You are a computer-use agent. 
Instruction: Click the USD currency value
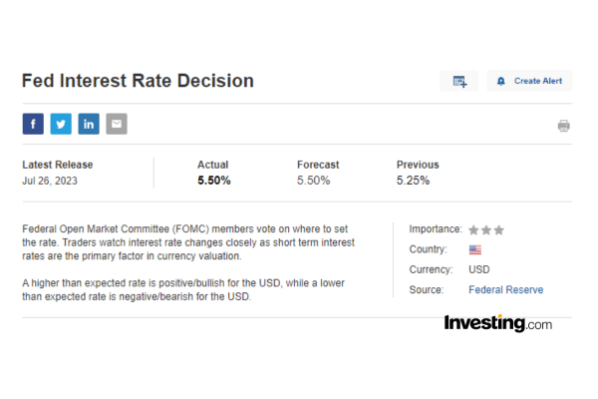(479, 269)
